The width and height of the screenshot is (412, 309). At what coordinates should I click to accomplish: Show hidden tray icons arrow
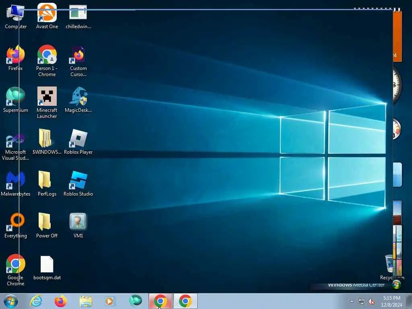(352, 301)
